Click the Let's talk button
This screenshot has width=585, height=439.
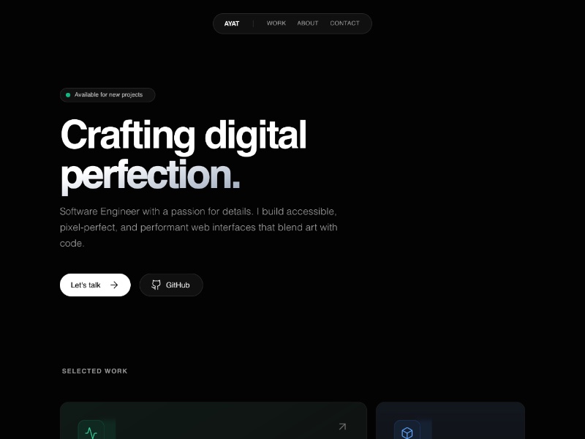(x=95, y=285)
